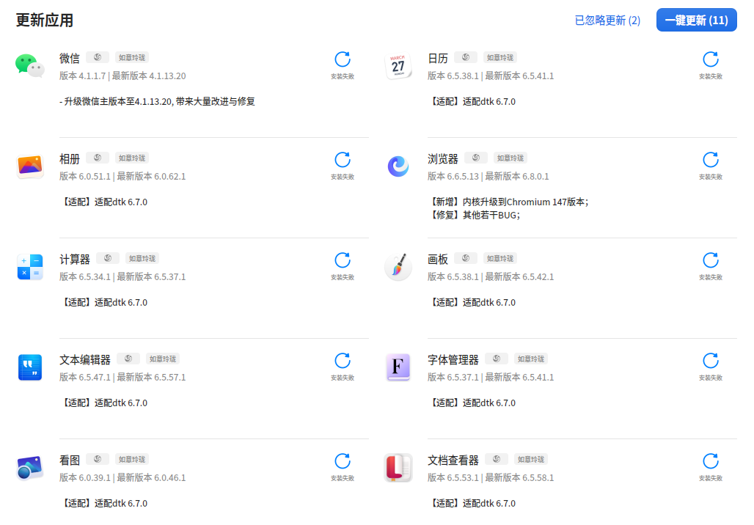Click version text 最新版本 6.5.57.1
Image resolution: width=754 pixels, height=525 pixels.
coord(152,378)
